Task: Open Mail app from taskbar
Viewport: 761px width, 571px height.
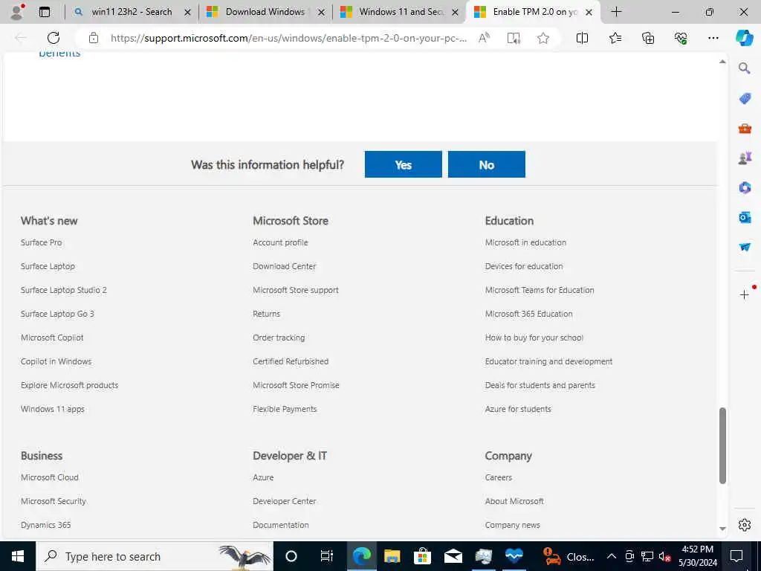Action: click(453, 556)
